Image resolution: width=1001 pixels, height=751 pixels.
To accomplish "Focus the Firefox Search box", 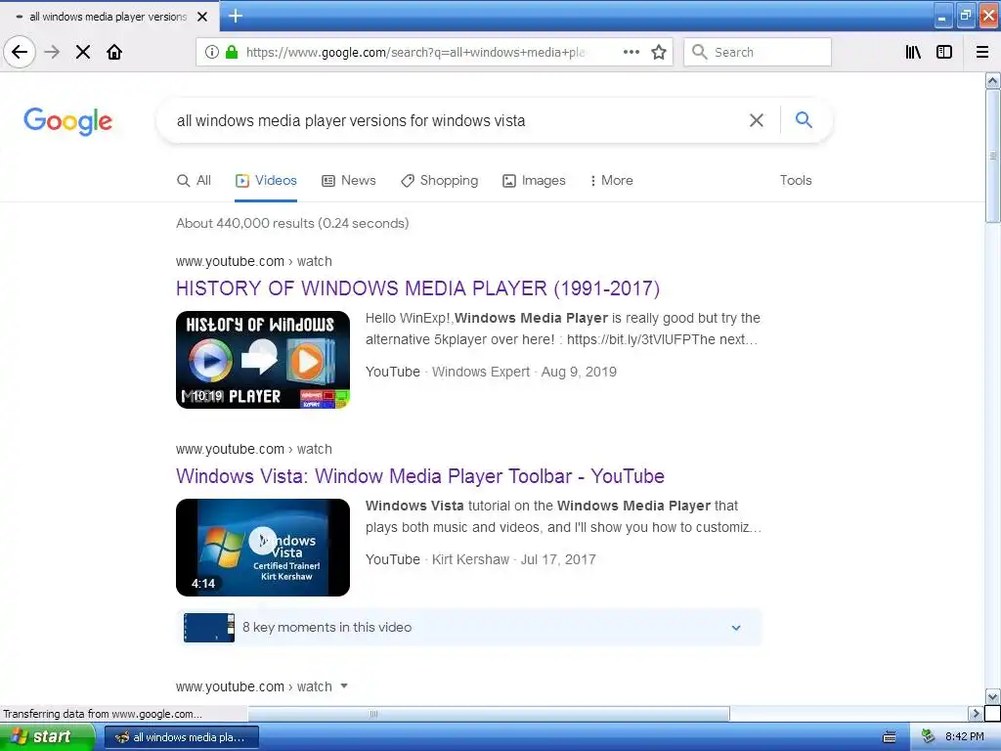I will (758, 52).
